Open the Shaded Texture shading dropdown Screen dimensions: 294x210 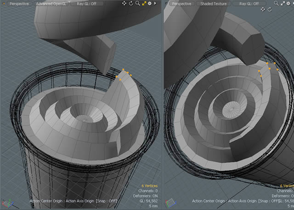pos(213,4)
